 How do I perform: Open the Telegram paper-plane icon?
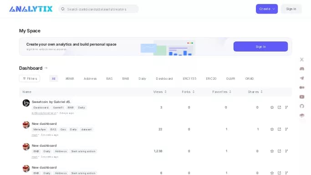(302, 78)
